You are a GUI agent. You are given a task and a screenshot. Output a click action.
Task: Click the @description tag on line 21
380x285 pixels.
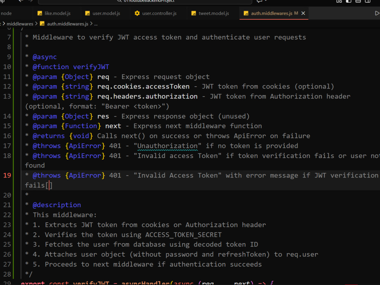point(57,205)
